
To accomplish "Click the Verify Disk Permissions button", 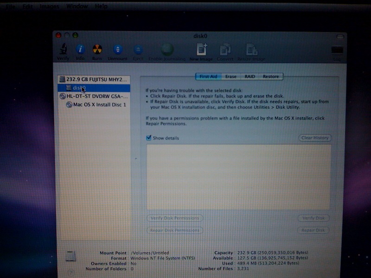I will click(175, 218).
